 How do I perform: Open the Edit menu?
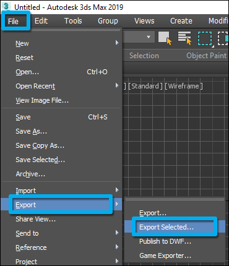coord(41,21)
